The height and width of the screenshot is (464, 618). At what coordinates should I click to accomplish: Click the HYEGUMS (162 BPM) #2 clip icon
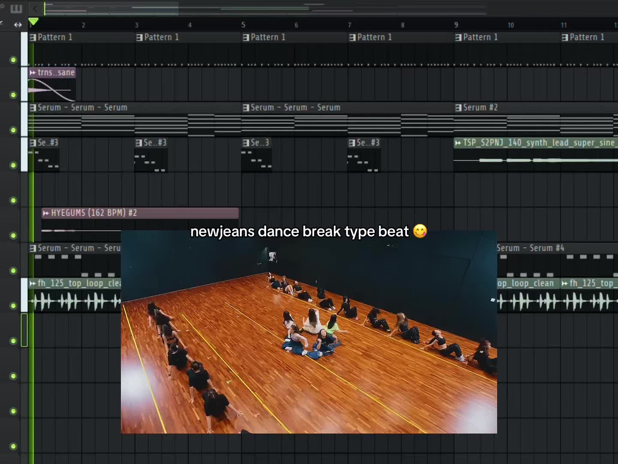pyautogui.click(x=46, y=213)
